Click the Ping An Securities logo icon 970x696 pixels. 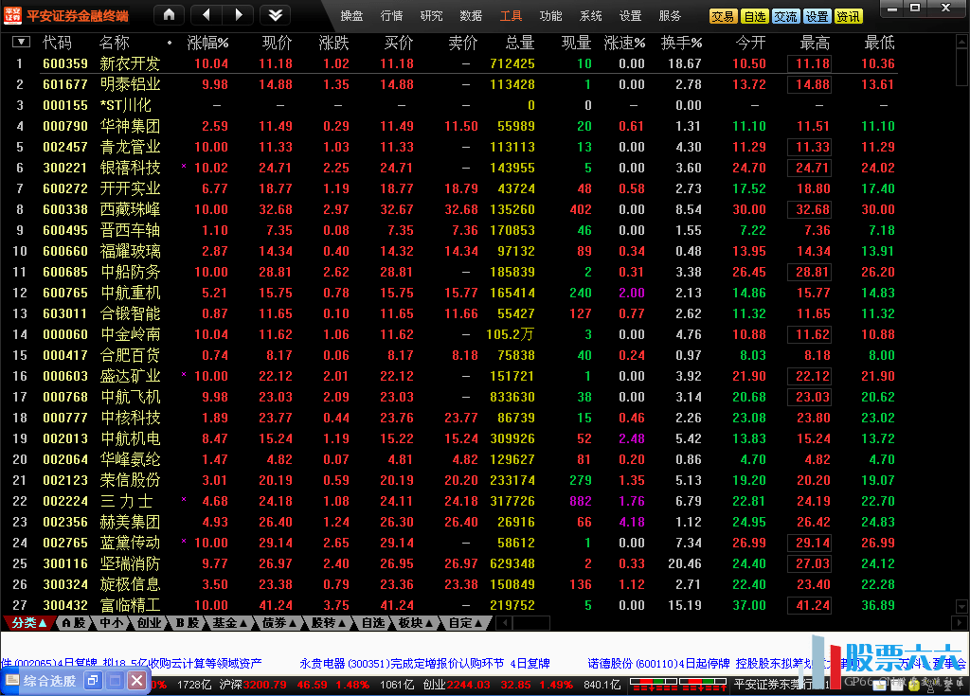click(x=12, y=14)
